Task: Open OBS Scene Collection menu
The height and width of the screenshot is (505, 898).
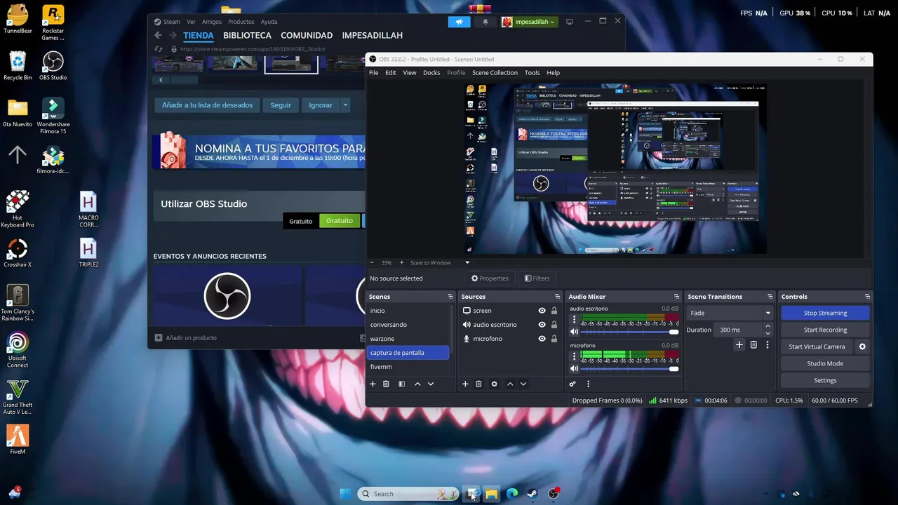Action: pos(495,73)
